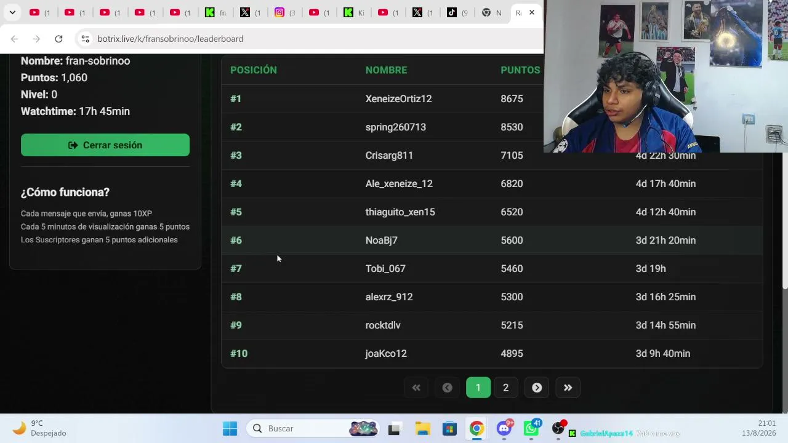This screenshot has height=443, width=788.
Task: Select player name Crisarg811
Action: pos(389,155)
